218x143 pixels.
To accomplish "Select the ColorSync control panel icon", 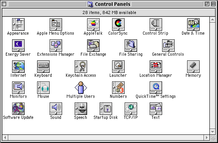I will (x=118, y=25).
